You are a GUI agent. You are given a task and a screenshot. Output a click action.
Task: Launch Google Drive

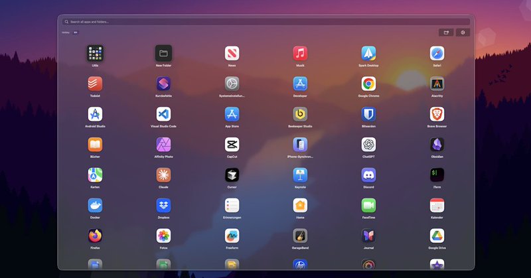pyautogui.click(x=437, y=236)
